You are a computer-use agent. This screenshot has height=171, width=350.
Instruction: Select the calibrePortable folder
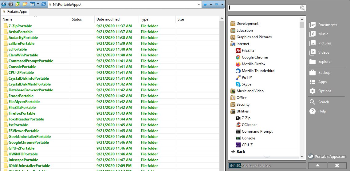pyautogui.click(x=22, y=44)
